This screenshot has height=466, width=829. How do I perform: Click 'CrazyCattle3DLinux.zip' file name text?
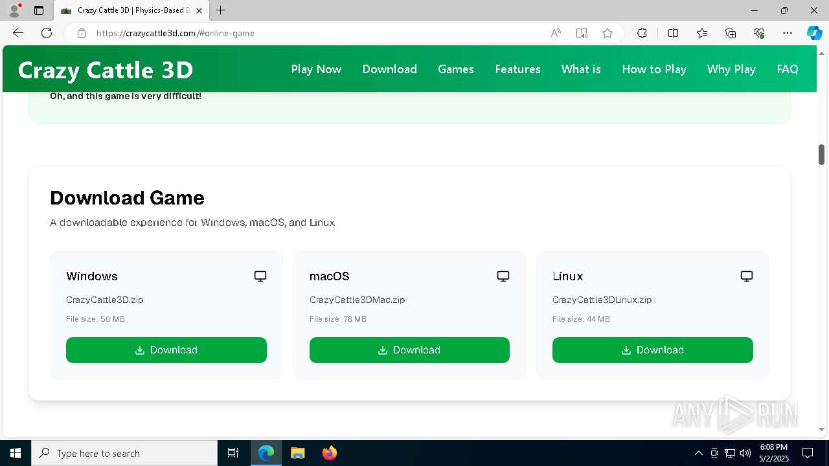point(602,300)
